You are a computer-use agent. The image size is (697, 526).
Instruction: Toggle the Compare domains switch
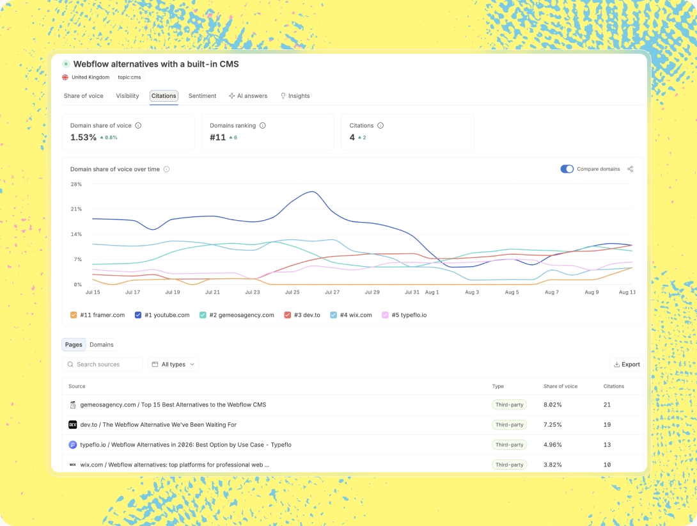pos(567,169)
